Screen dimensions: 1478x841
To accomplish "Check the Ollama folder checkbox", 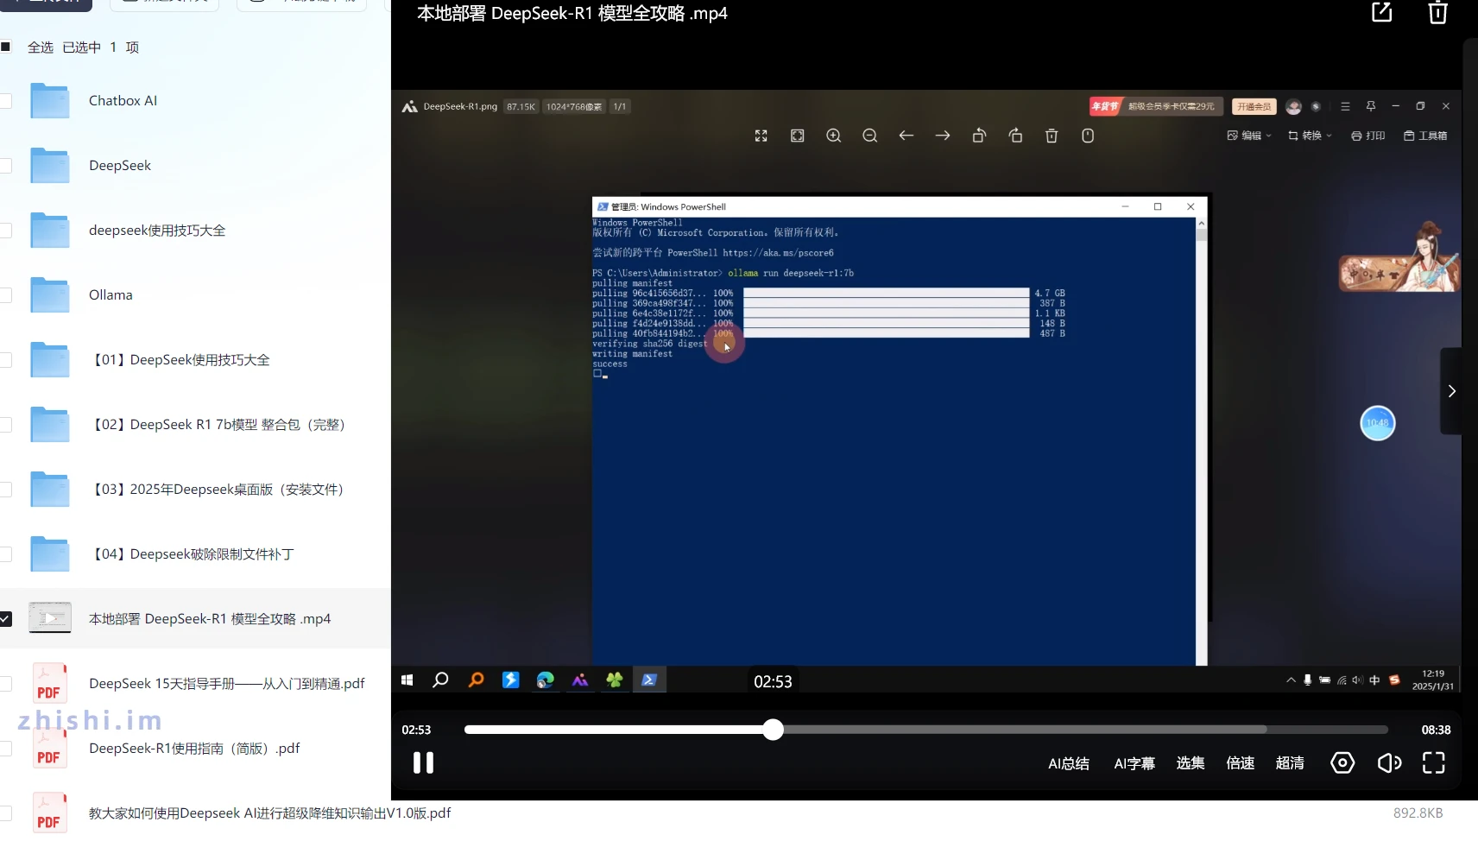I will (6, 295).
